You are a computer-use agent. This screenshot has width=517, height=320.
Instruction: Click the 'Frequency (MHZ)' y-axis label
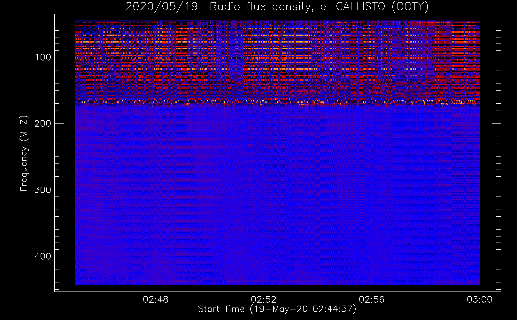coord(24,153)
